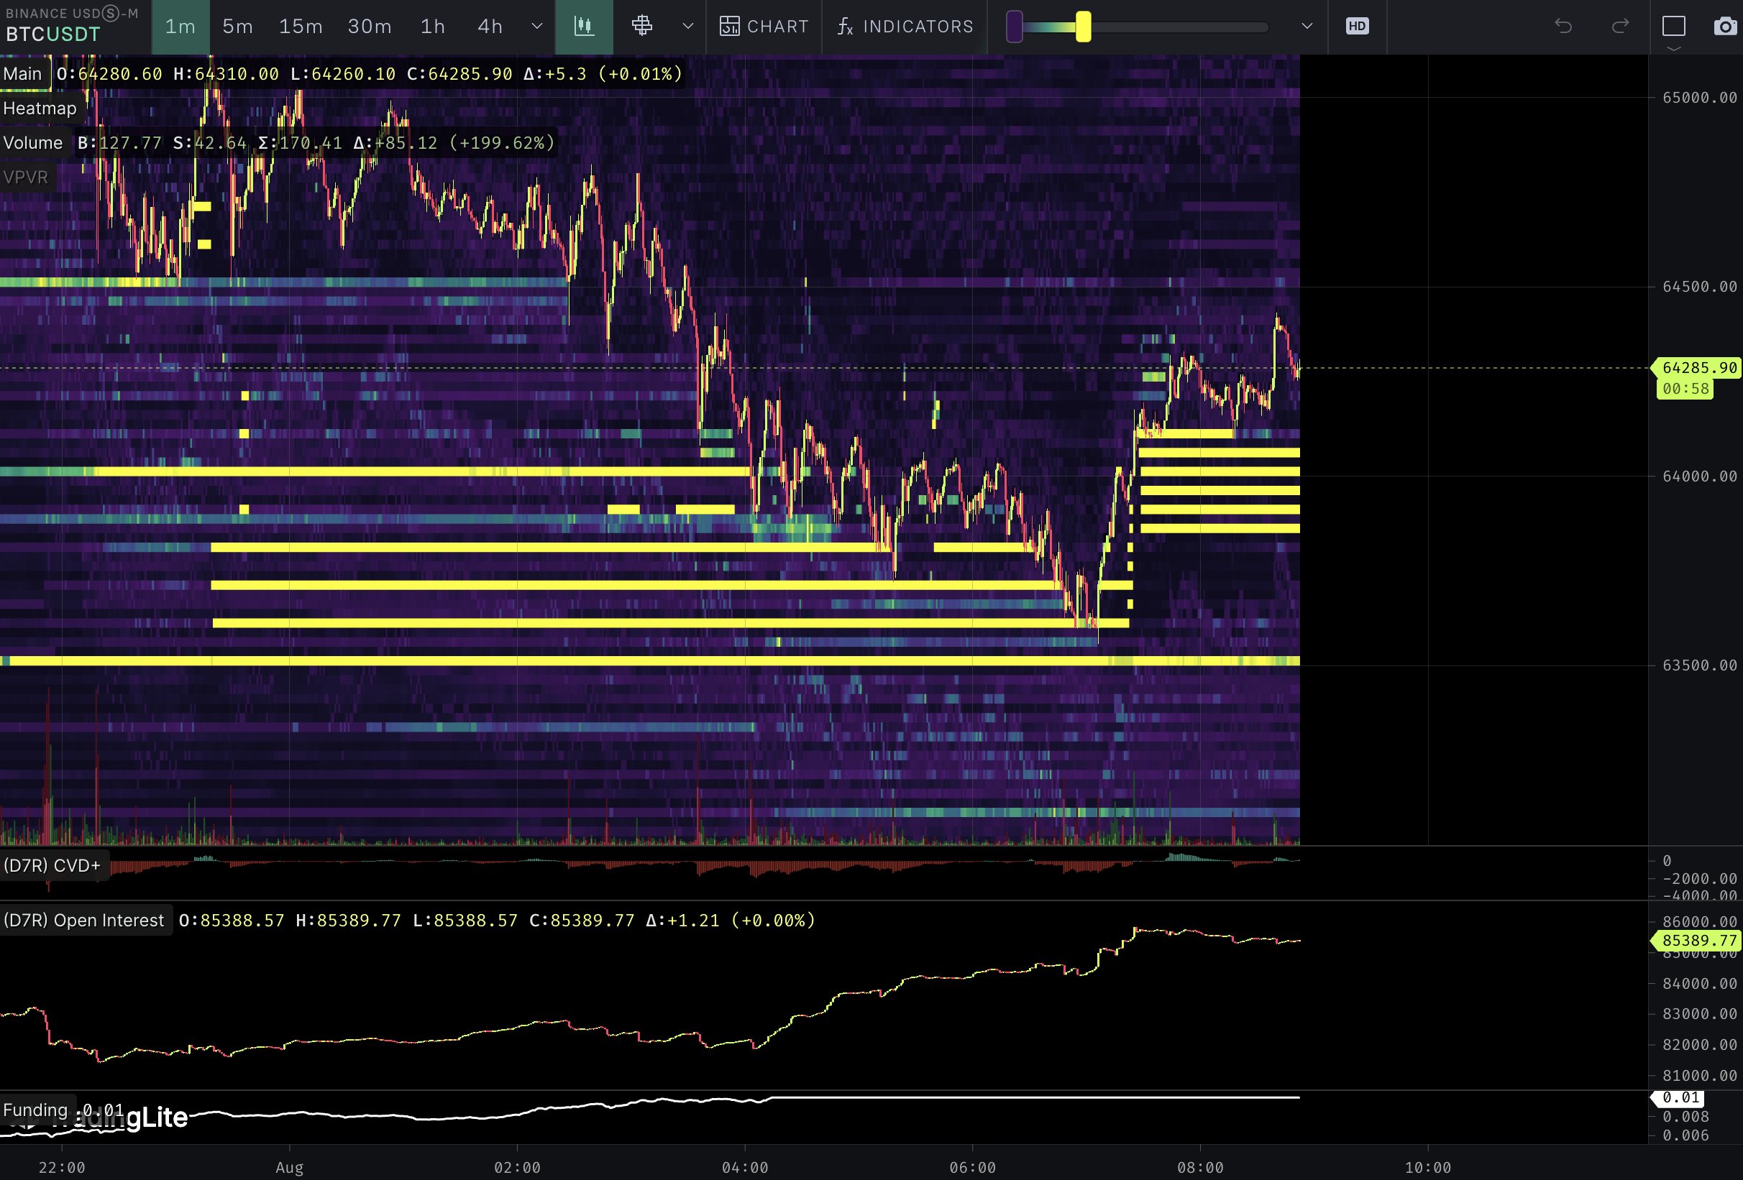Viewport: 1743px width, 1180px height.
Task: Click the 65000.00 price axis label
Action: click(1700, 98)
